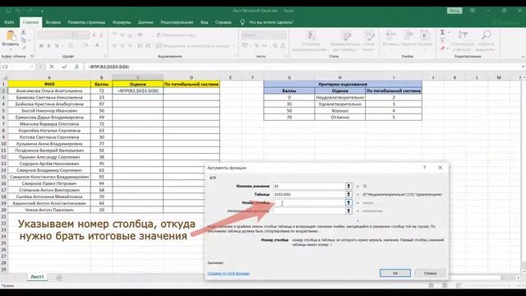Click the Find and Select magnifier icon

click(486, 35)
